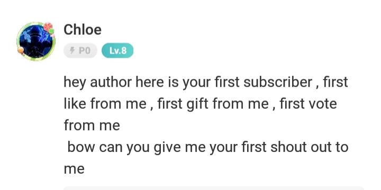381x190 pixels.
Task: Select the comment line starting "like from me"
Action: pyautogui.click(x=200, y=104)
